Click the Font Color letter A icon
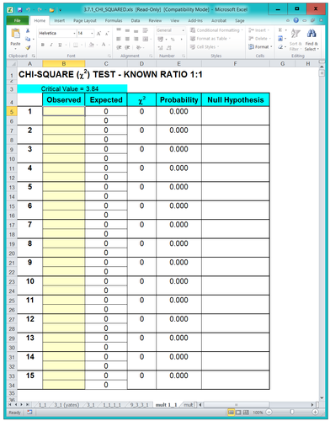Screen dimensions: 330x421 pyautogui.click(x=104, y=45)
